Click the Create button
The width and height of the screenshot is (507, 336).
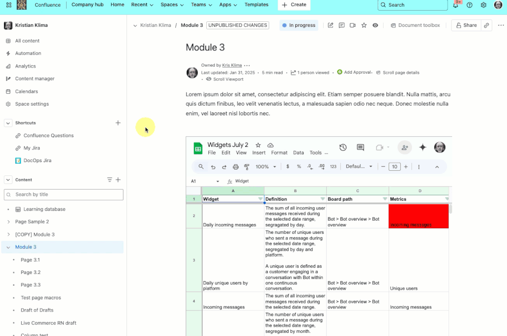[294, 5]
